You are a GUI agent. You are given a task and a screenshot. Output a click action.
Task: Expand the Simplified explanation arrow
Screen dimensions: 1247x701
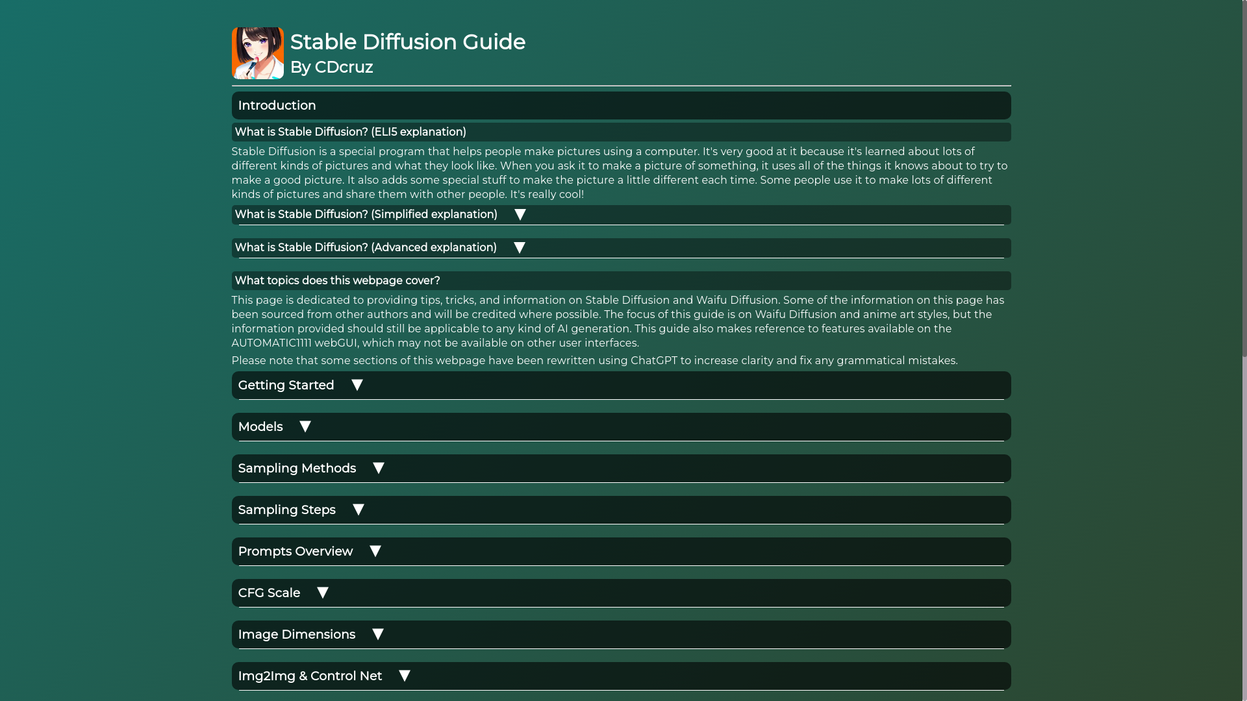tap(520, 215)
